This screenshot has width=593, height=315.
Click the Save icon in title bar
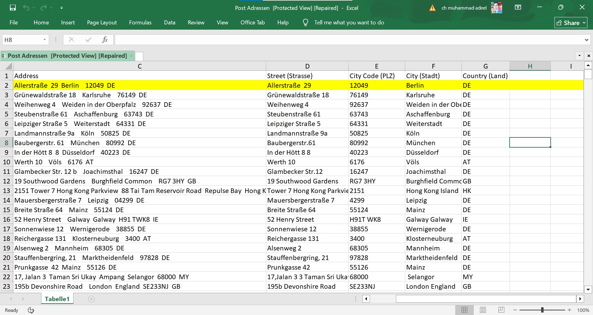click(13, 8)
